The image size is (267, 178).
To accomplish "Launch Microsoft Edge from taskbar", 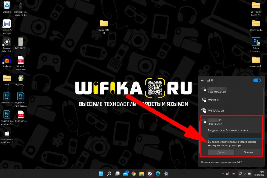I will pyautogui.click(x=158, y=174).
